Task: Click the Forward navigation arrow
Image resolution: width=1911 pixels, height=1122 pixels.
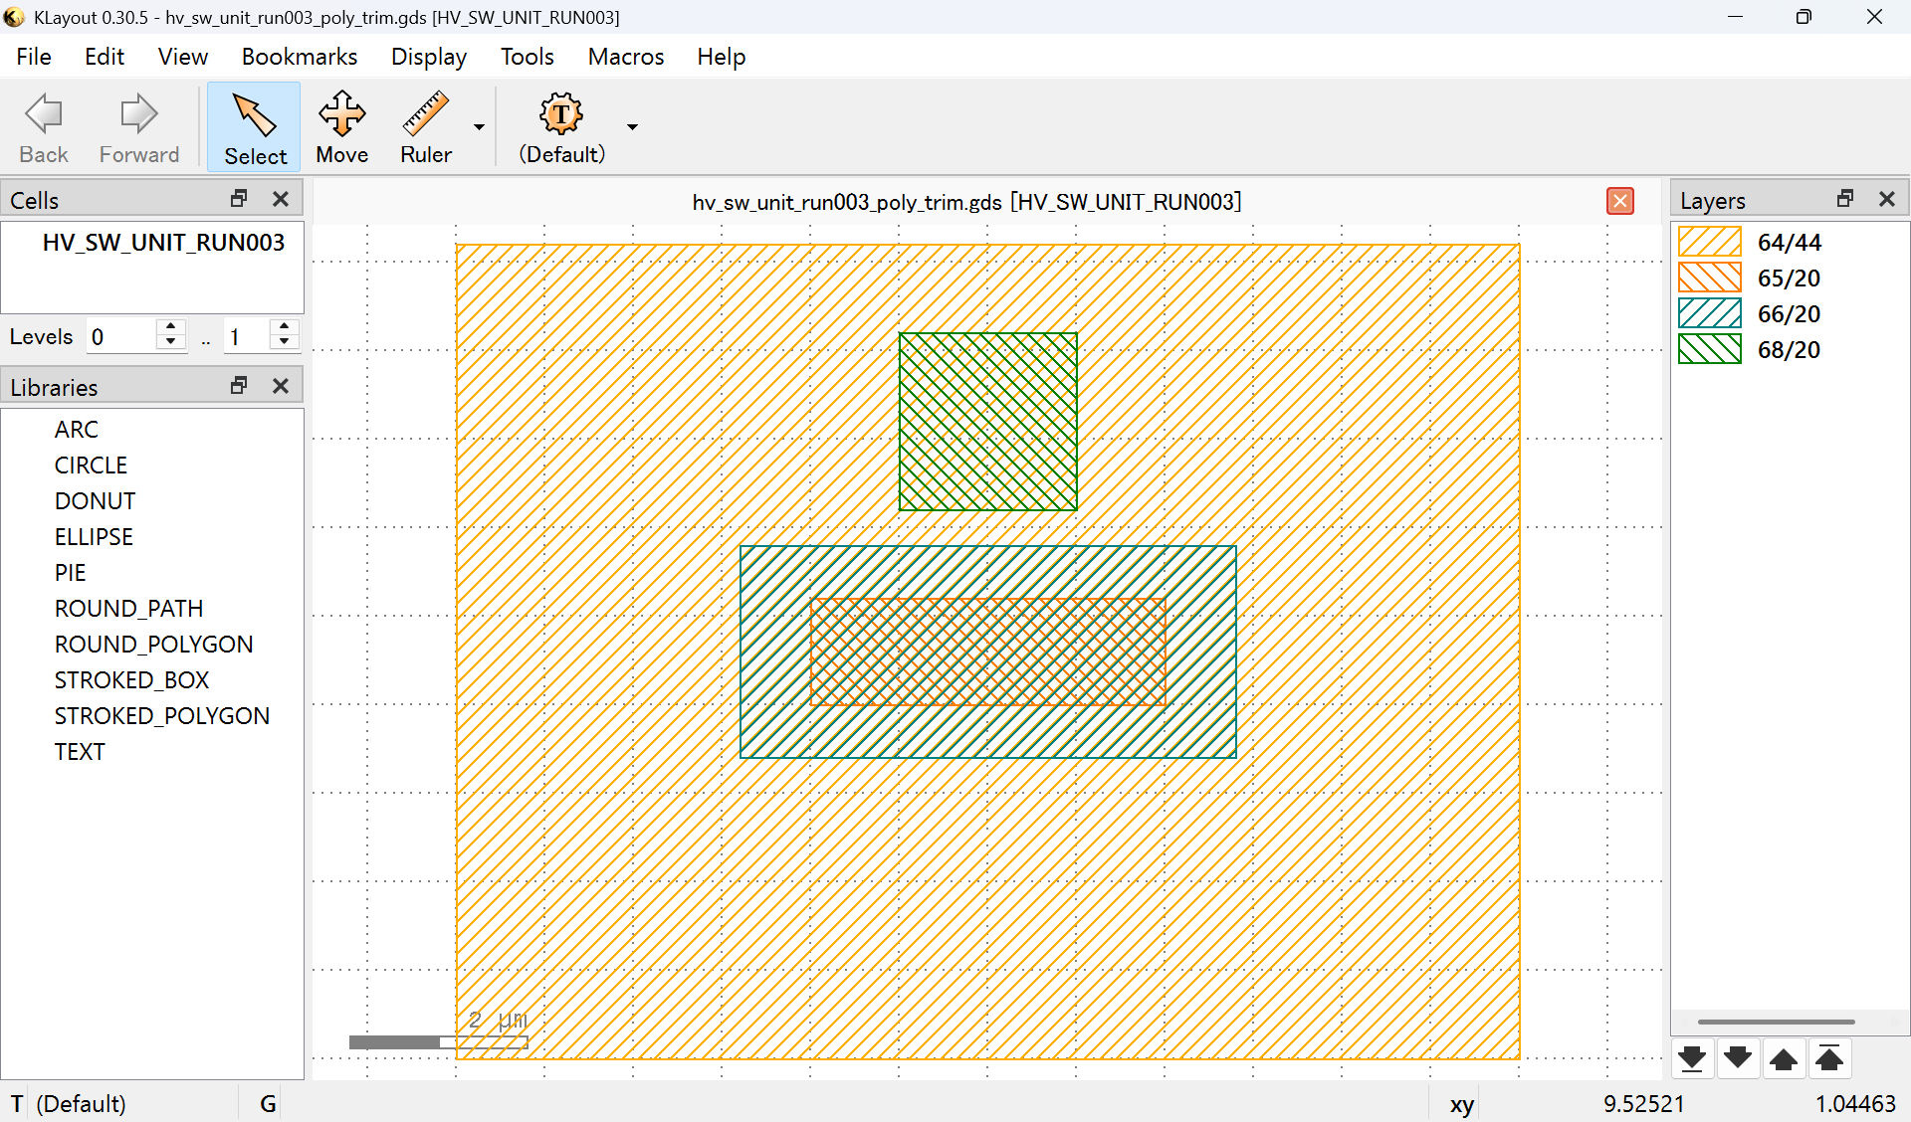Action: point(138,127)
